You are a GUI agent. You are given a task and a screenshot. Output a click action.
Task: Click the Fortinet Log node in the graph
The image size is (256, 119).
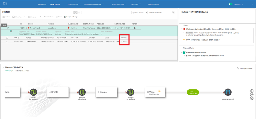click(x=193, y=92)
